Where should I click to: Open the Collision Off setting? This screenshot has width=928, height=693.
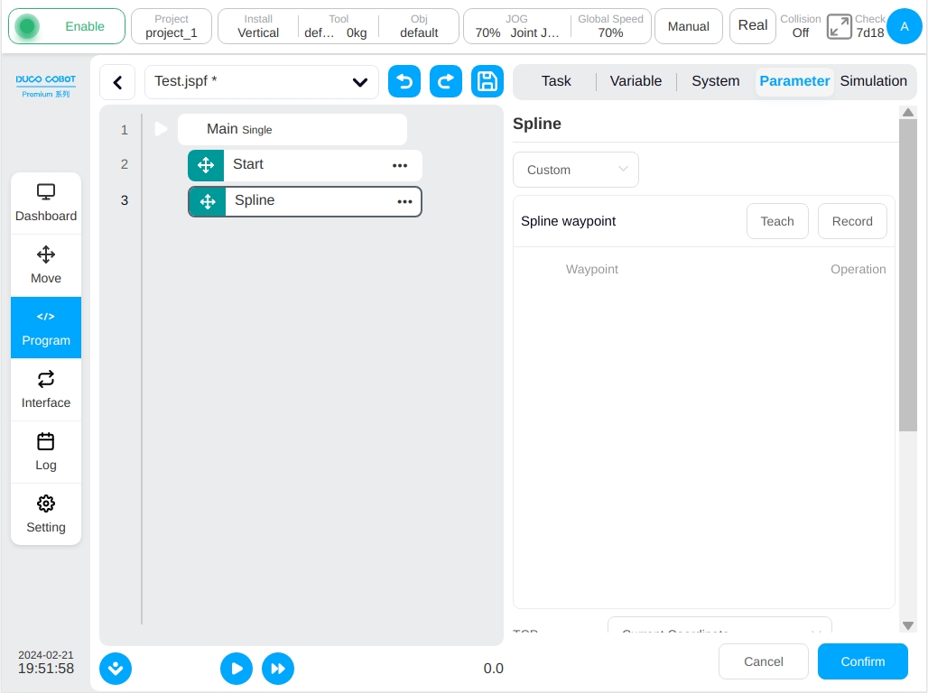800,26
